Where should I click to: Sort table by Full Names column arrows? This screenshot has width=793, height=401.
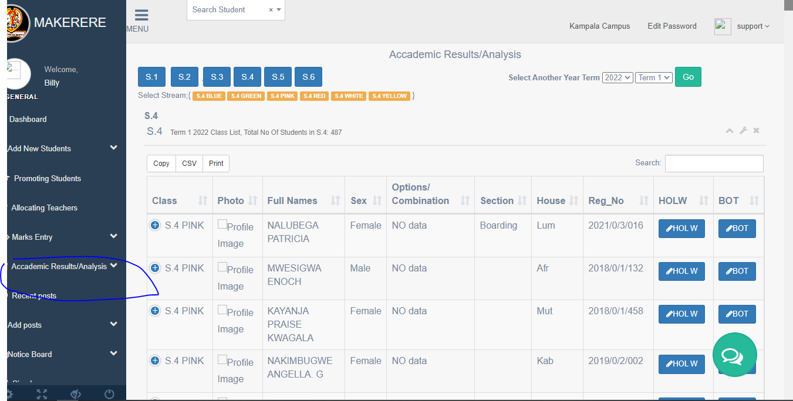click(x=336, y=200)
